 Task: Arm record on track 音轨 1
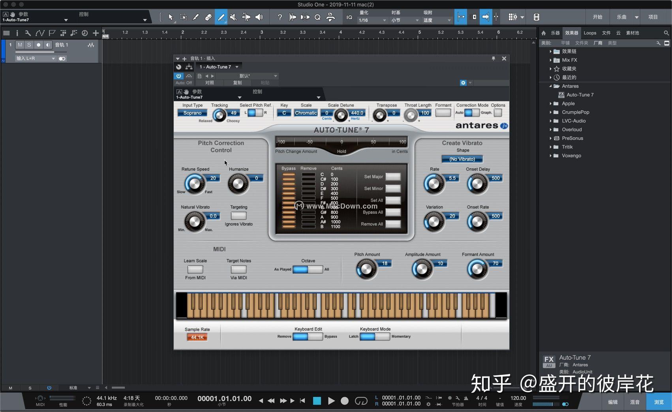38,45
